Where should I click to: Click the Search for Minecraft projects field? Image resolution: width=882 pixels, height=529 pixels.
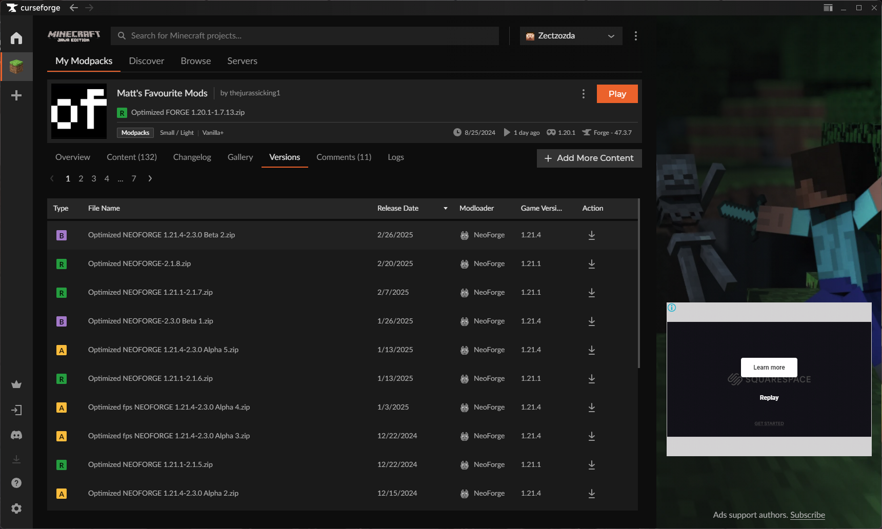pyautogui.click(x=305, y=36)
